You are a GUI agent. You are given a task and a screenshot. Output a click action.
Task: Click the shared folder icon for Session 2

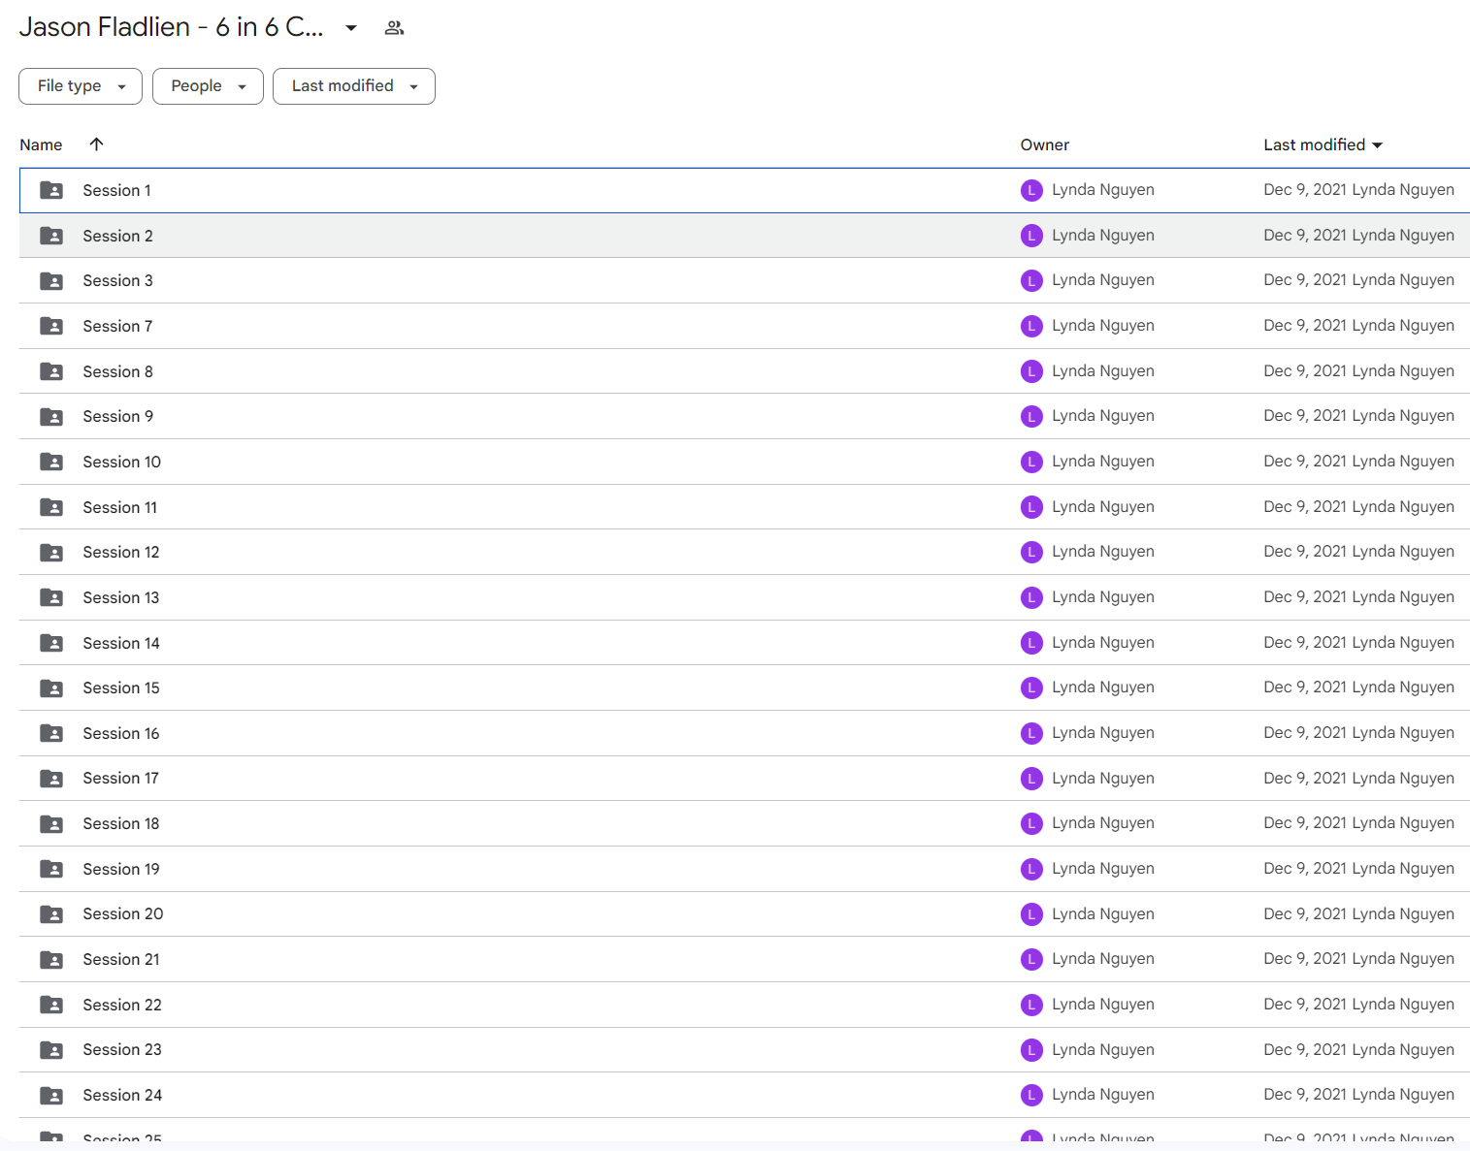point(51,236)
